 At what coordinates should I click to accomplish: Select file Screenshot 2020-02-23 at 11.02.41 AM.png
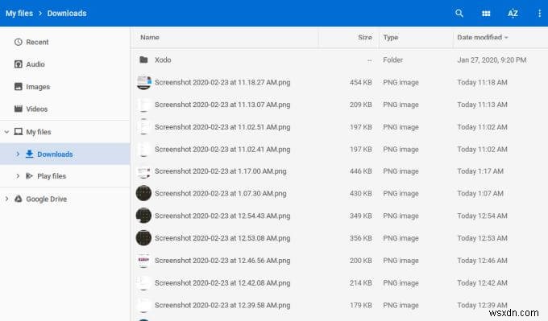pyautogui.click(x=222, y=150)
